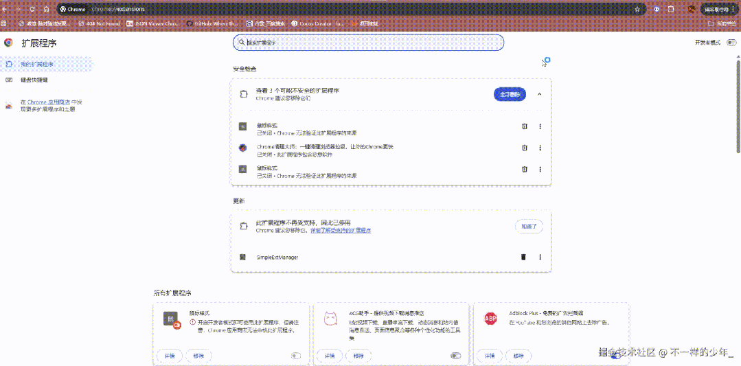
Task: Open the Cocos Creator bookmark
Action: point(318,23)
